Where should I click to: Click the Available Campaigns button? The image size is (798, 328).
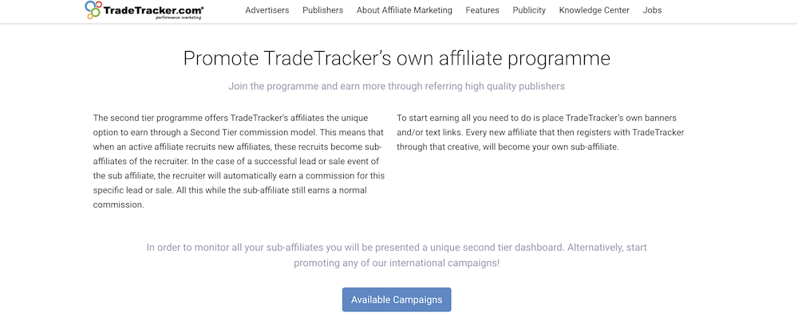click(397, 299)
